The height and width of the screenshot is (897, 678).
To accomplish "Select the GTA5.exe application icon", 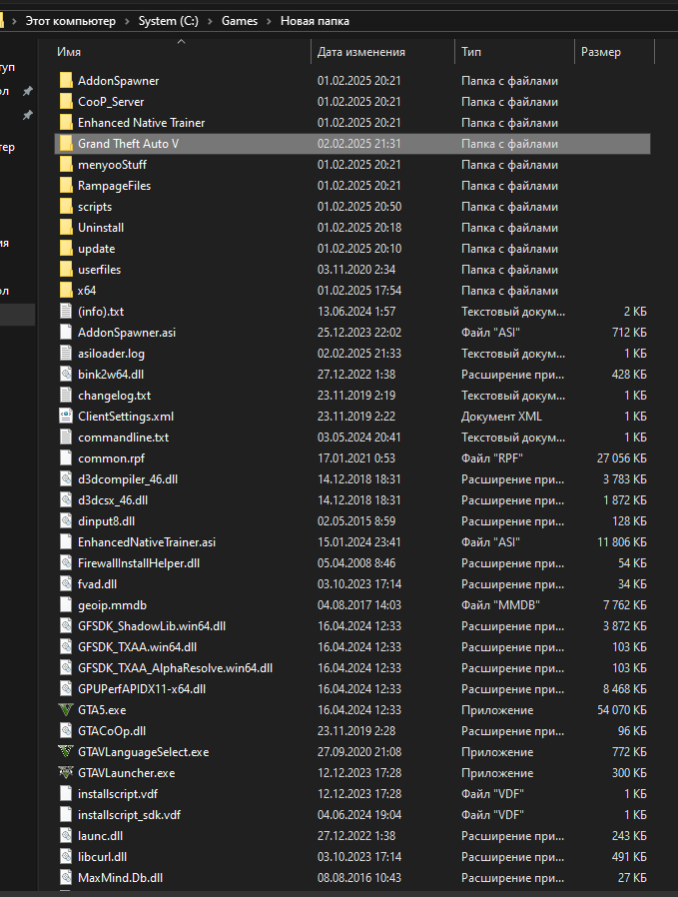I will pos(66,710).
